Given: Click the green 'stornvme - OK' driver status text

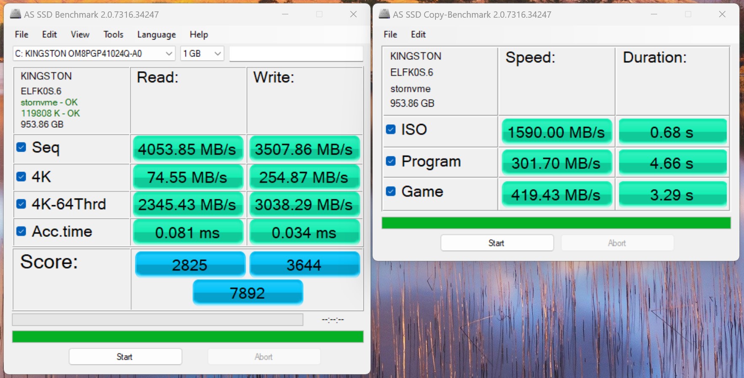Looking at the screenshot, I should click(x=49, y=102).
